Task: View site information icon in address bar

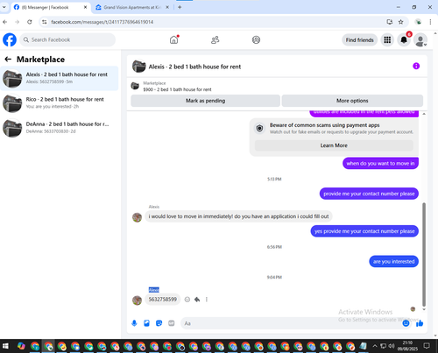Action: coord(44,22)
